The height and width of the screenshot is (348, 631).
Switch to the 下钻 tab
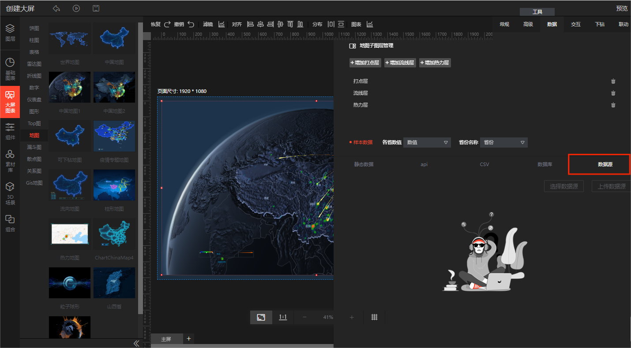pos(600,24)
